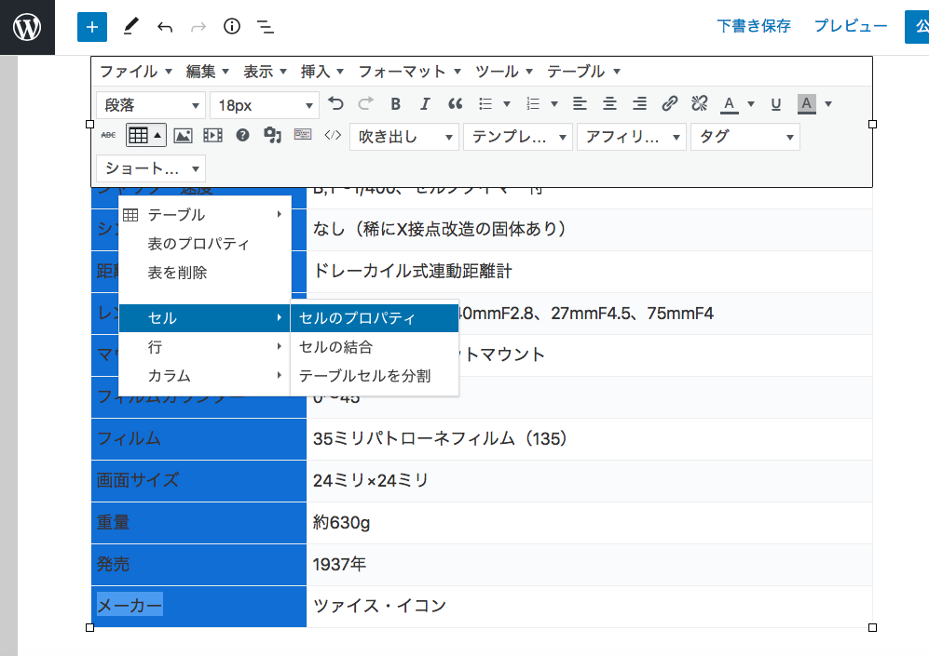The height and width of the screenshot is (656, 929).
Task: Click the メーカー table cell
Action: click(199, 607)
